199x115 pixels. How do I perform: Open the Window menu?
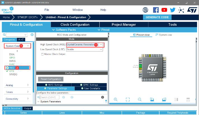(78, 10)
